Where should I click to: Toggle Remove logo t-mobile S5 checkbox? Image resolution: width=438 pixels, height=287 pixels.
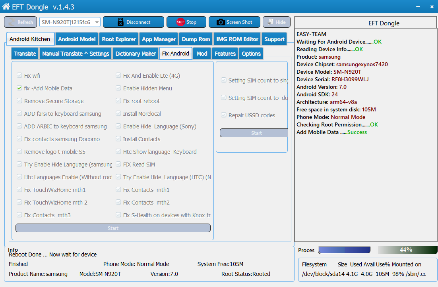[19, 151]
